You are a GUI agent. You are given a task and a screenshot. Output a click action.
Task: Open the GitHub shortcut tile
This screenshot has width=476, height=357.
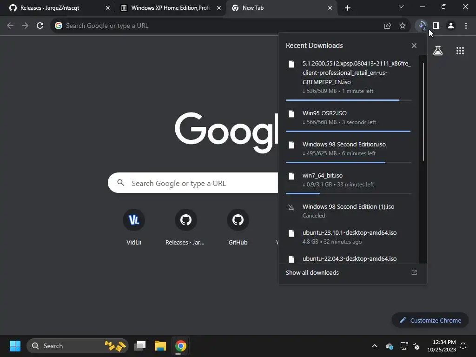click(x=238, y=227)
